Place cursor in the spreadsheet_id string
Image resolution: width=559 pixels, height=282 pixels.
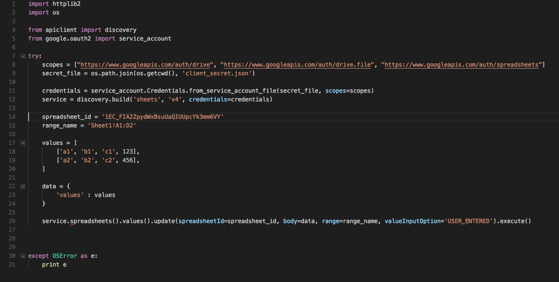pyautogui.click(x=163, y=117)
